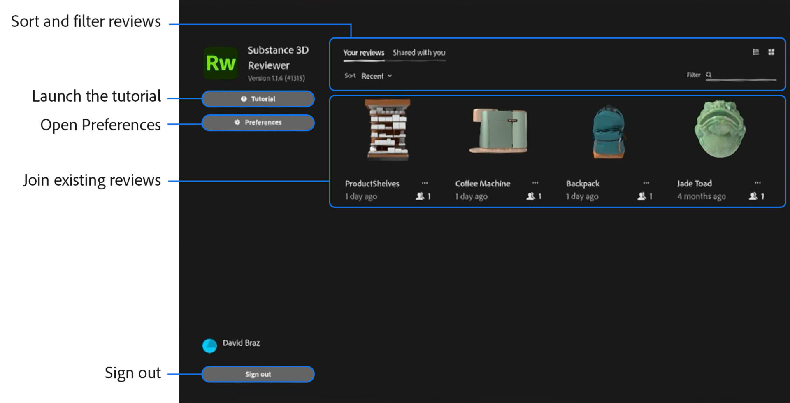This screenshot has height=403, width=790.
Task: Open ProductShelves more options menu
Action: (425, 183)
